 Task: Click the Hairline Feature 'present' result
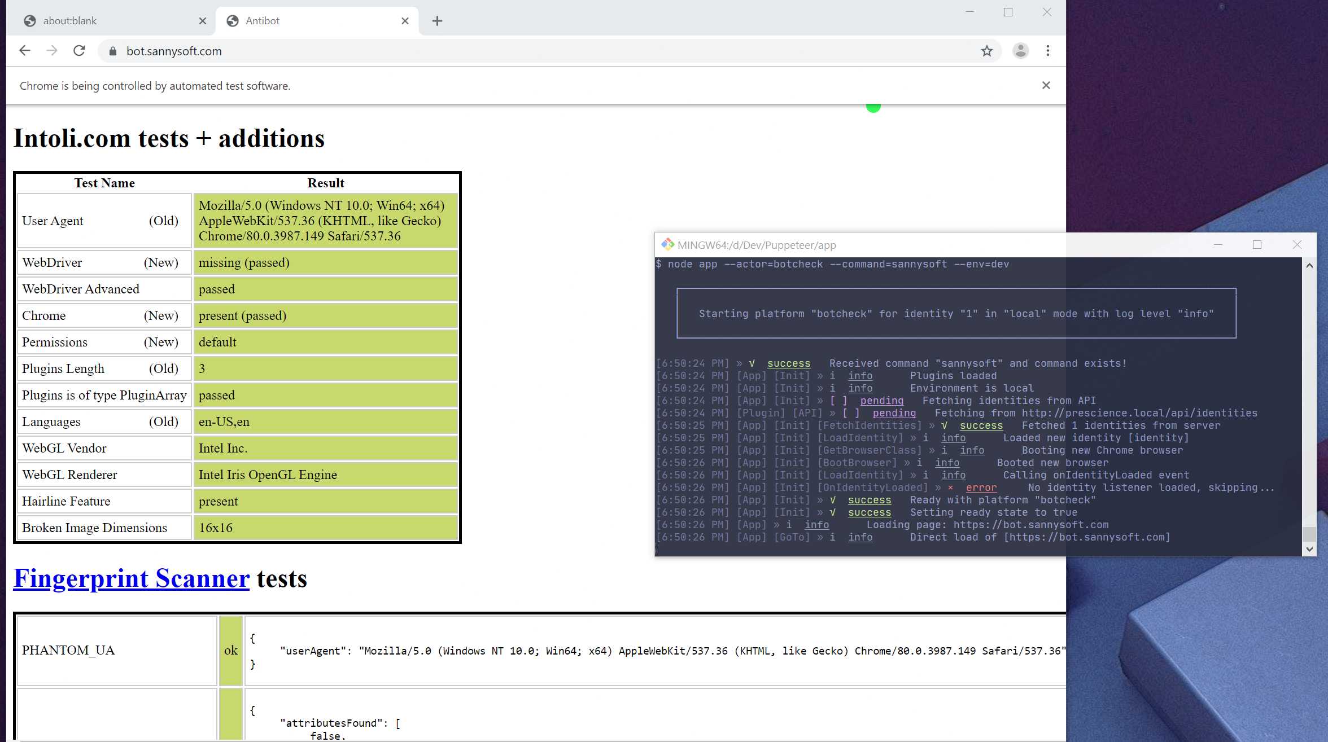point(325,501)
